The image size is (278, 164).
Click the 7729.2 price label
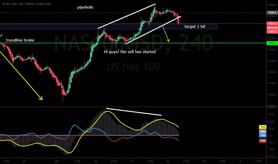point(272,13)
